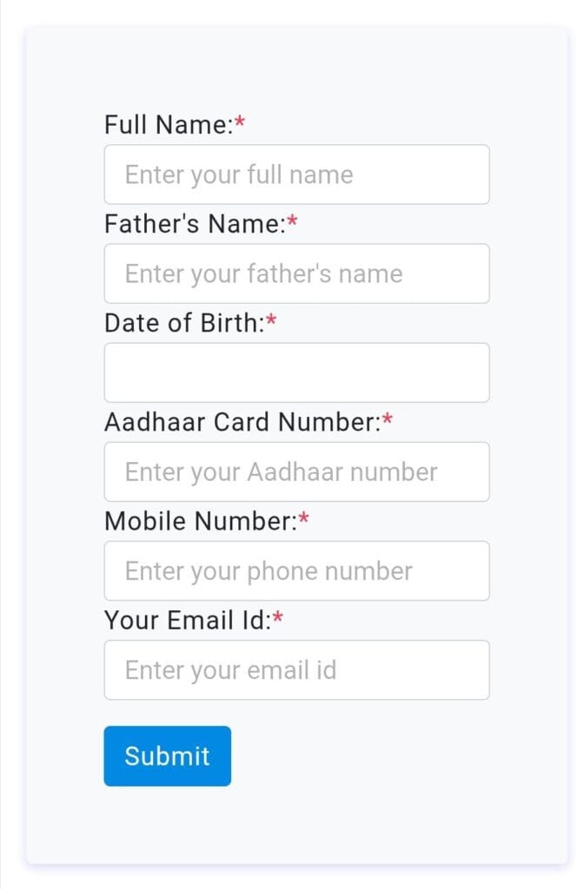Click the asterisk after Aadhaar Card Number
This screenshot has height=889, width=584.
click(388, 420)
